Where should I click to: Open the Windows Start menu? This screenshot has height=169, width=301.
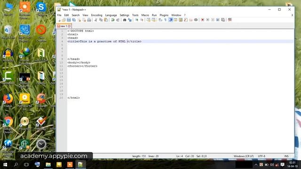click(5, 165)
